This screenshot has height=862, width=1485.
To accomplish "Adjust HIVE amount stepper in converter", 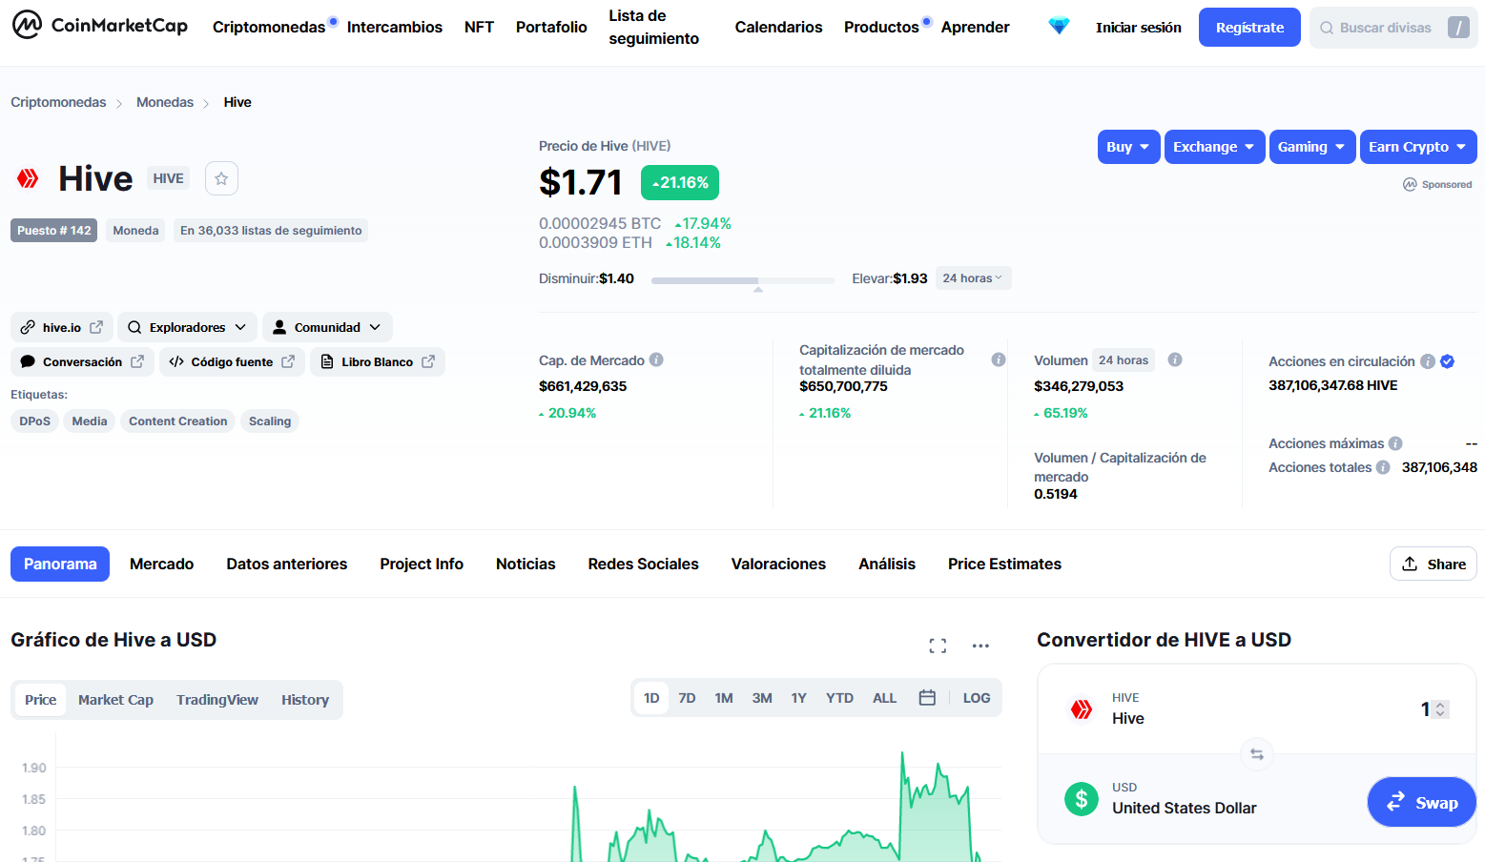I will (x=1441, y=708).
